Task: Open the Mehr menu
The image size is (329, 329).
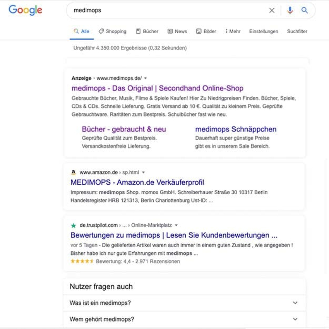Action: (x=233, y=31)
